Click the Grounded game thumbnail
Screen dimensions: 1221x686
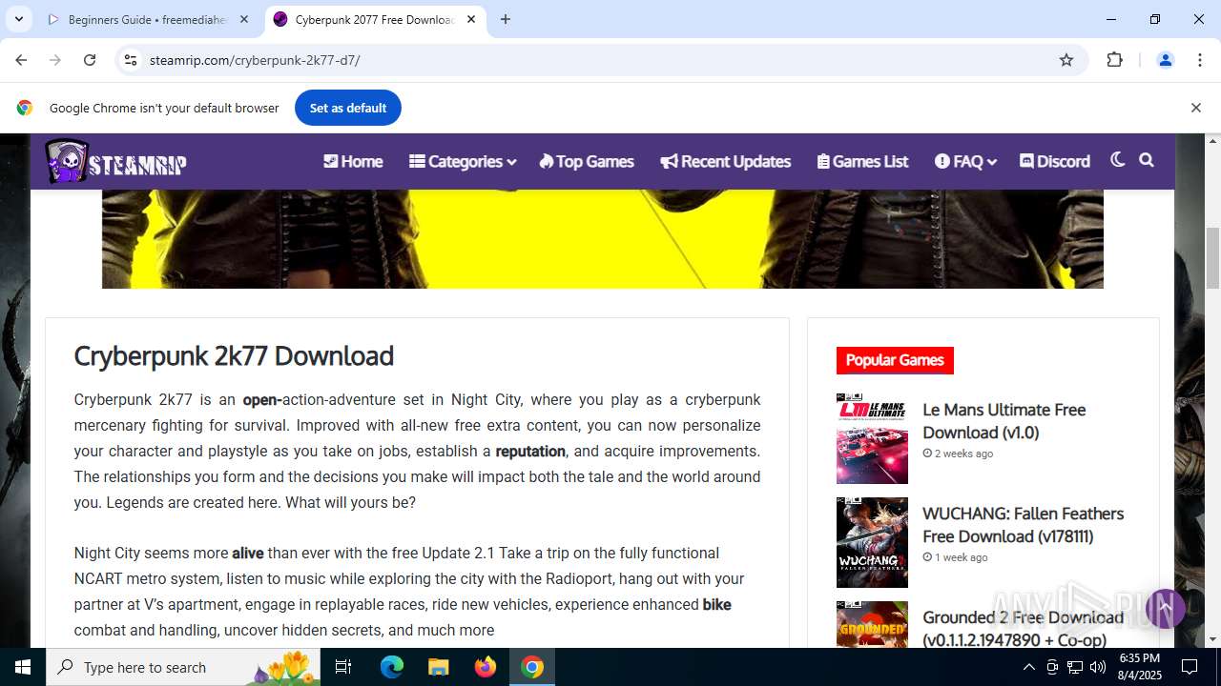(x=872, y=624)
